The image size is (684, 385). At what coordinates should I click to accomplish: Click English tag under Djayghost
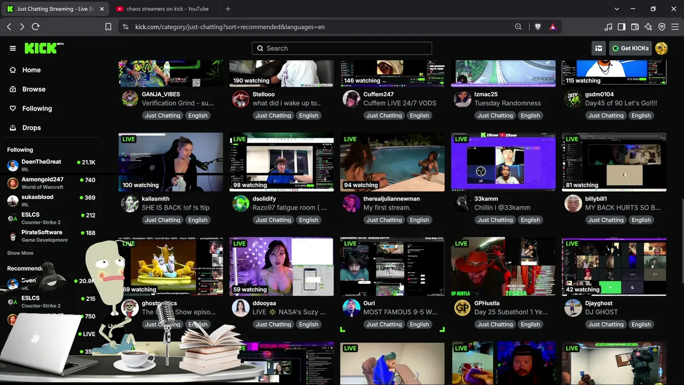point(641,324)
